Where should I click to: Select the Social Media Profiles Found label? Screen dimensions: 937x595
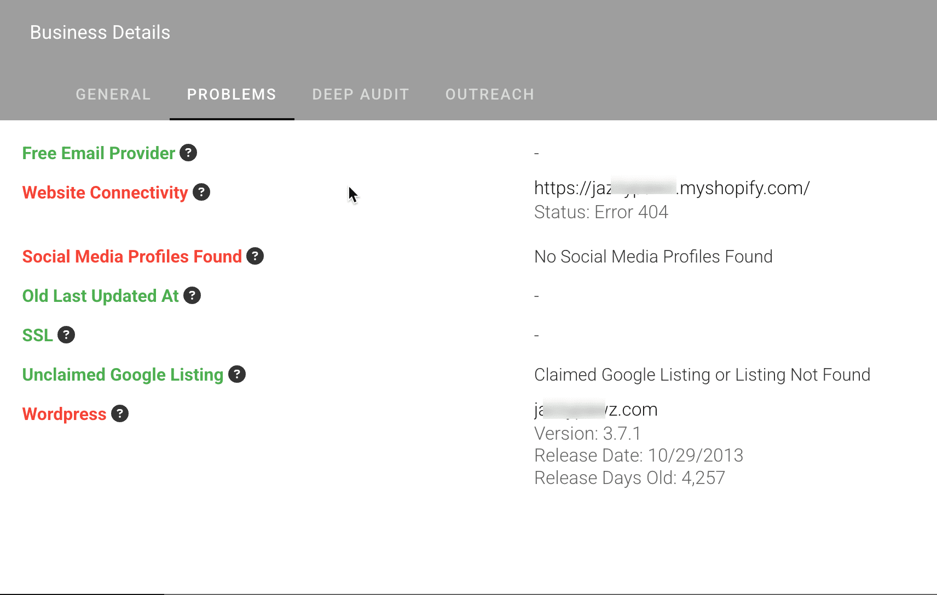[x=132, y=256]
